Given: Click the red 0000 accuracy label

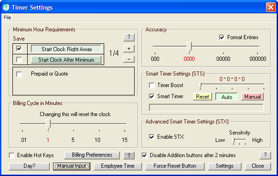Looking at the screenshot, I should click(x=189, y=59).
